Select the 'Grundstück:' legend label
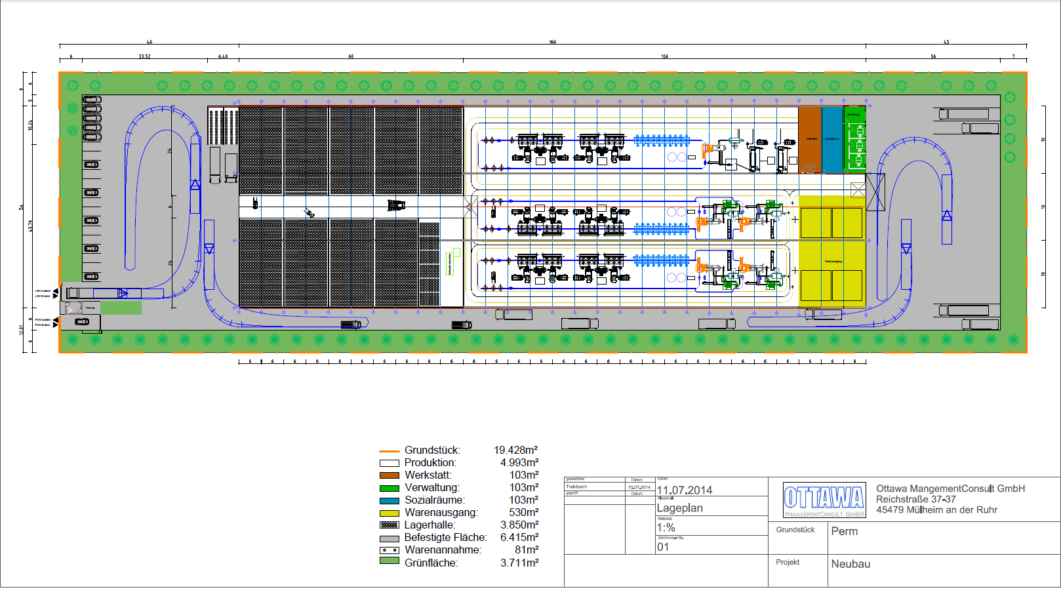Image resolution: width=1061 pixels, height=600 pixels. point(432,450)
